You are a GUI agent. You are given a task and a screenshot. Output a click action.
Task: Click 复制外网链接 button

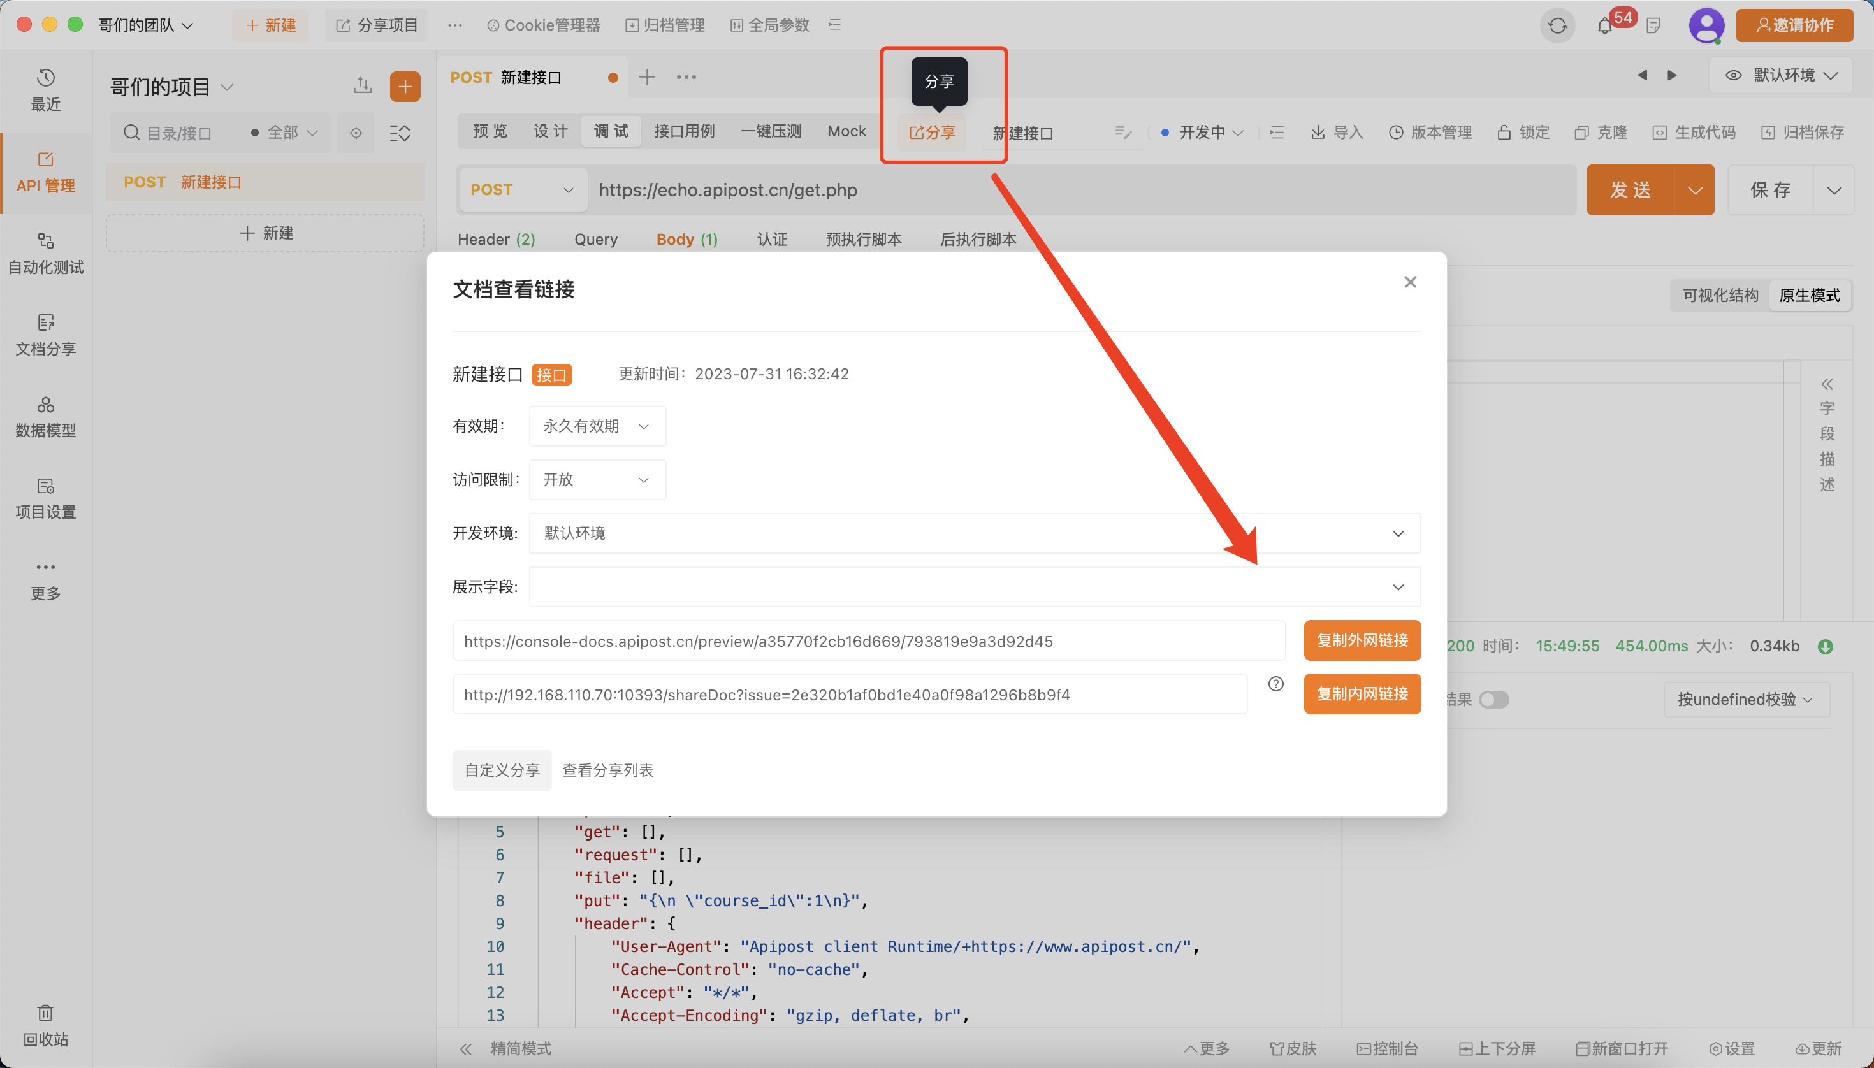[x=1362, y=640]
